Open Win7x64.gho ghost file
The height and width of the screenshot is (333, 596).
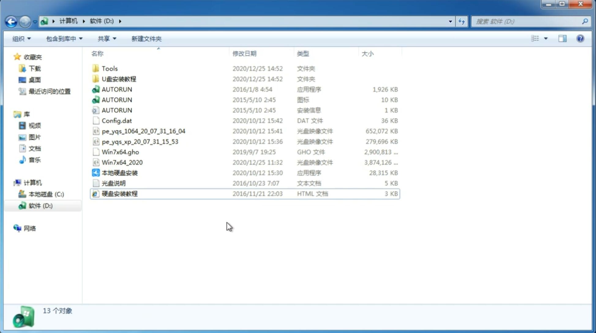coord(120,152)
